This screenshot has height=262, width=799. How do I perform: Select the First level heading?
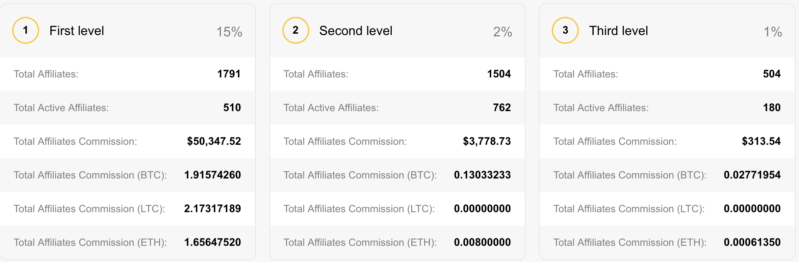tap(77, 31)
